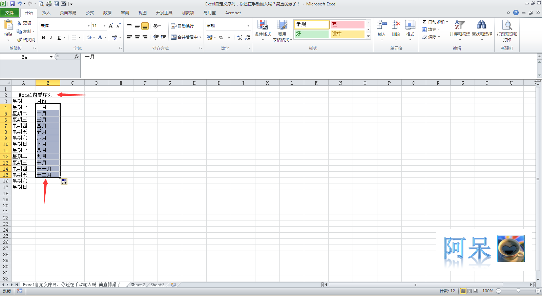Switch to Page Layout view in status bar

click(x=470, y=291)
